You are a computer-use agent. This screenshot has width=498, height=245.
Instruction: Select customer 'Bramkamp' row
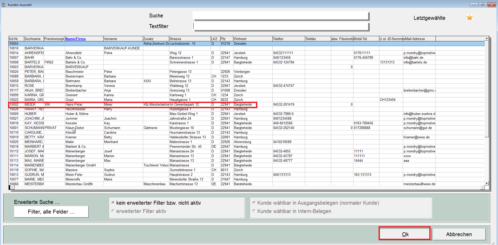point(247,86)
